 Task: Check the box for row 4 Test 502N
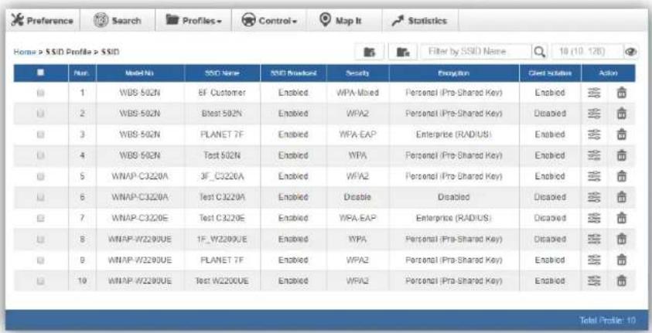point(41,156)
